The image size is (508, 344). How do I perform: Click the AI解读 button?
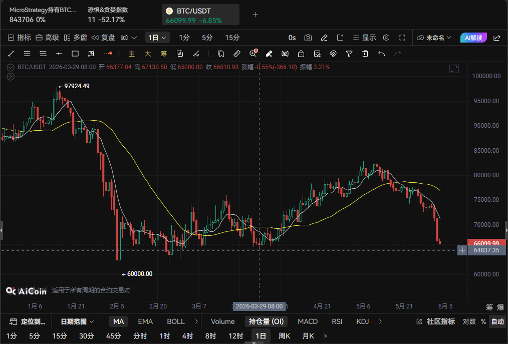473,38
